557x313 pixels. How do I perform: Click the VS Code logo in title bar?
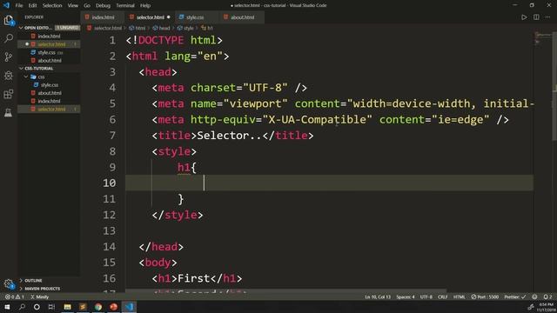point(6,5)
